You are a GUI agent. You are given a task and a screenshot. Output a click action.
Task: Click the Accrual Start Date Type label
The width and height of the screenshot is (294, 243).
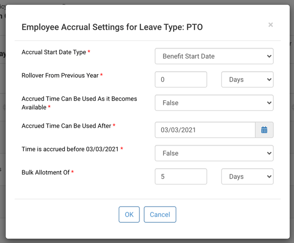[54, 52]
